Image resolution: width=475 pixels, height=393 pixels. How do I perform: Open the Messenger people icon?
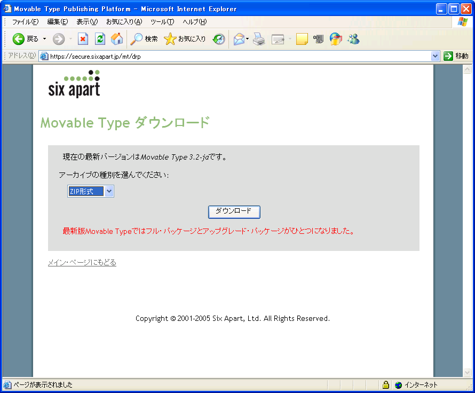pos(353,39)
